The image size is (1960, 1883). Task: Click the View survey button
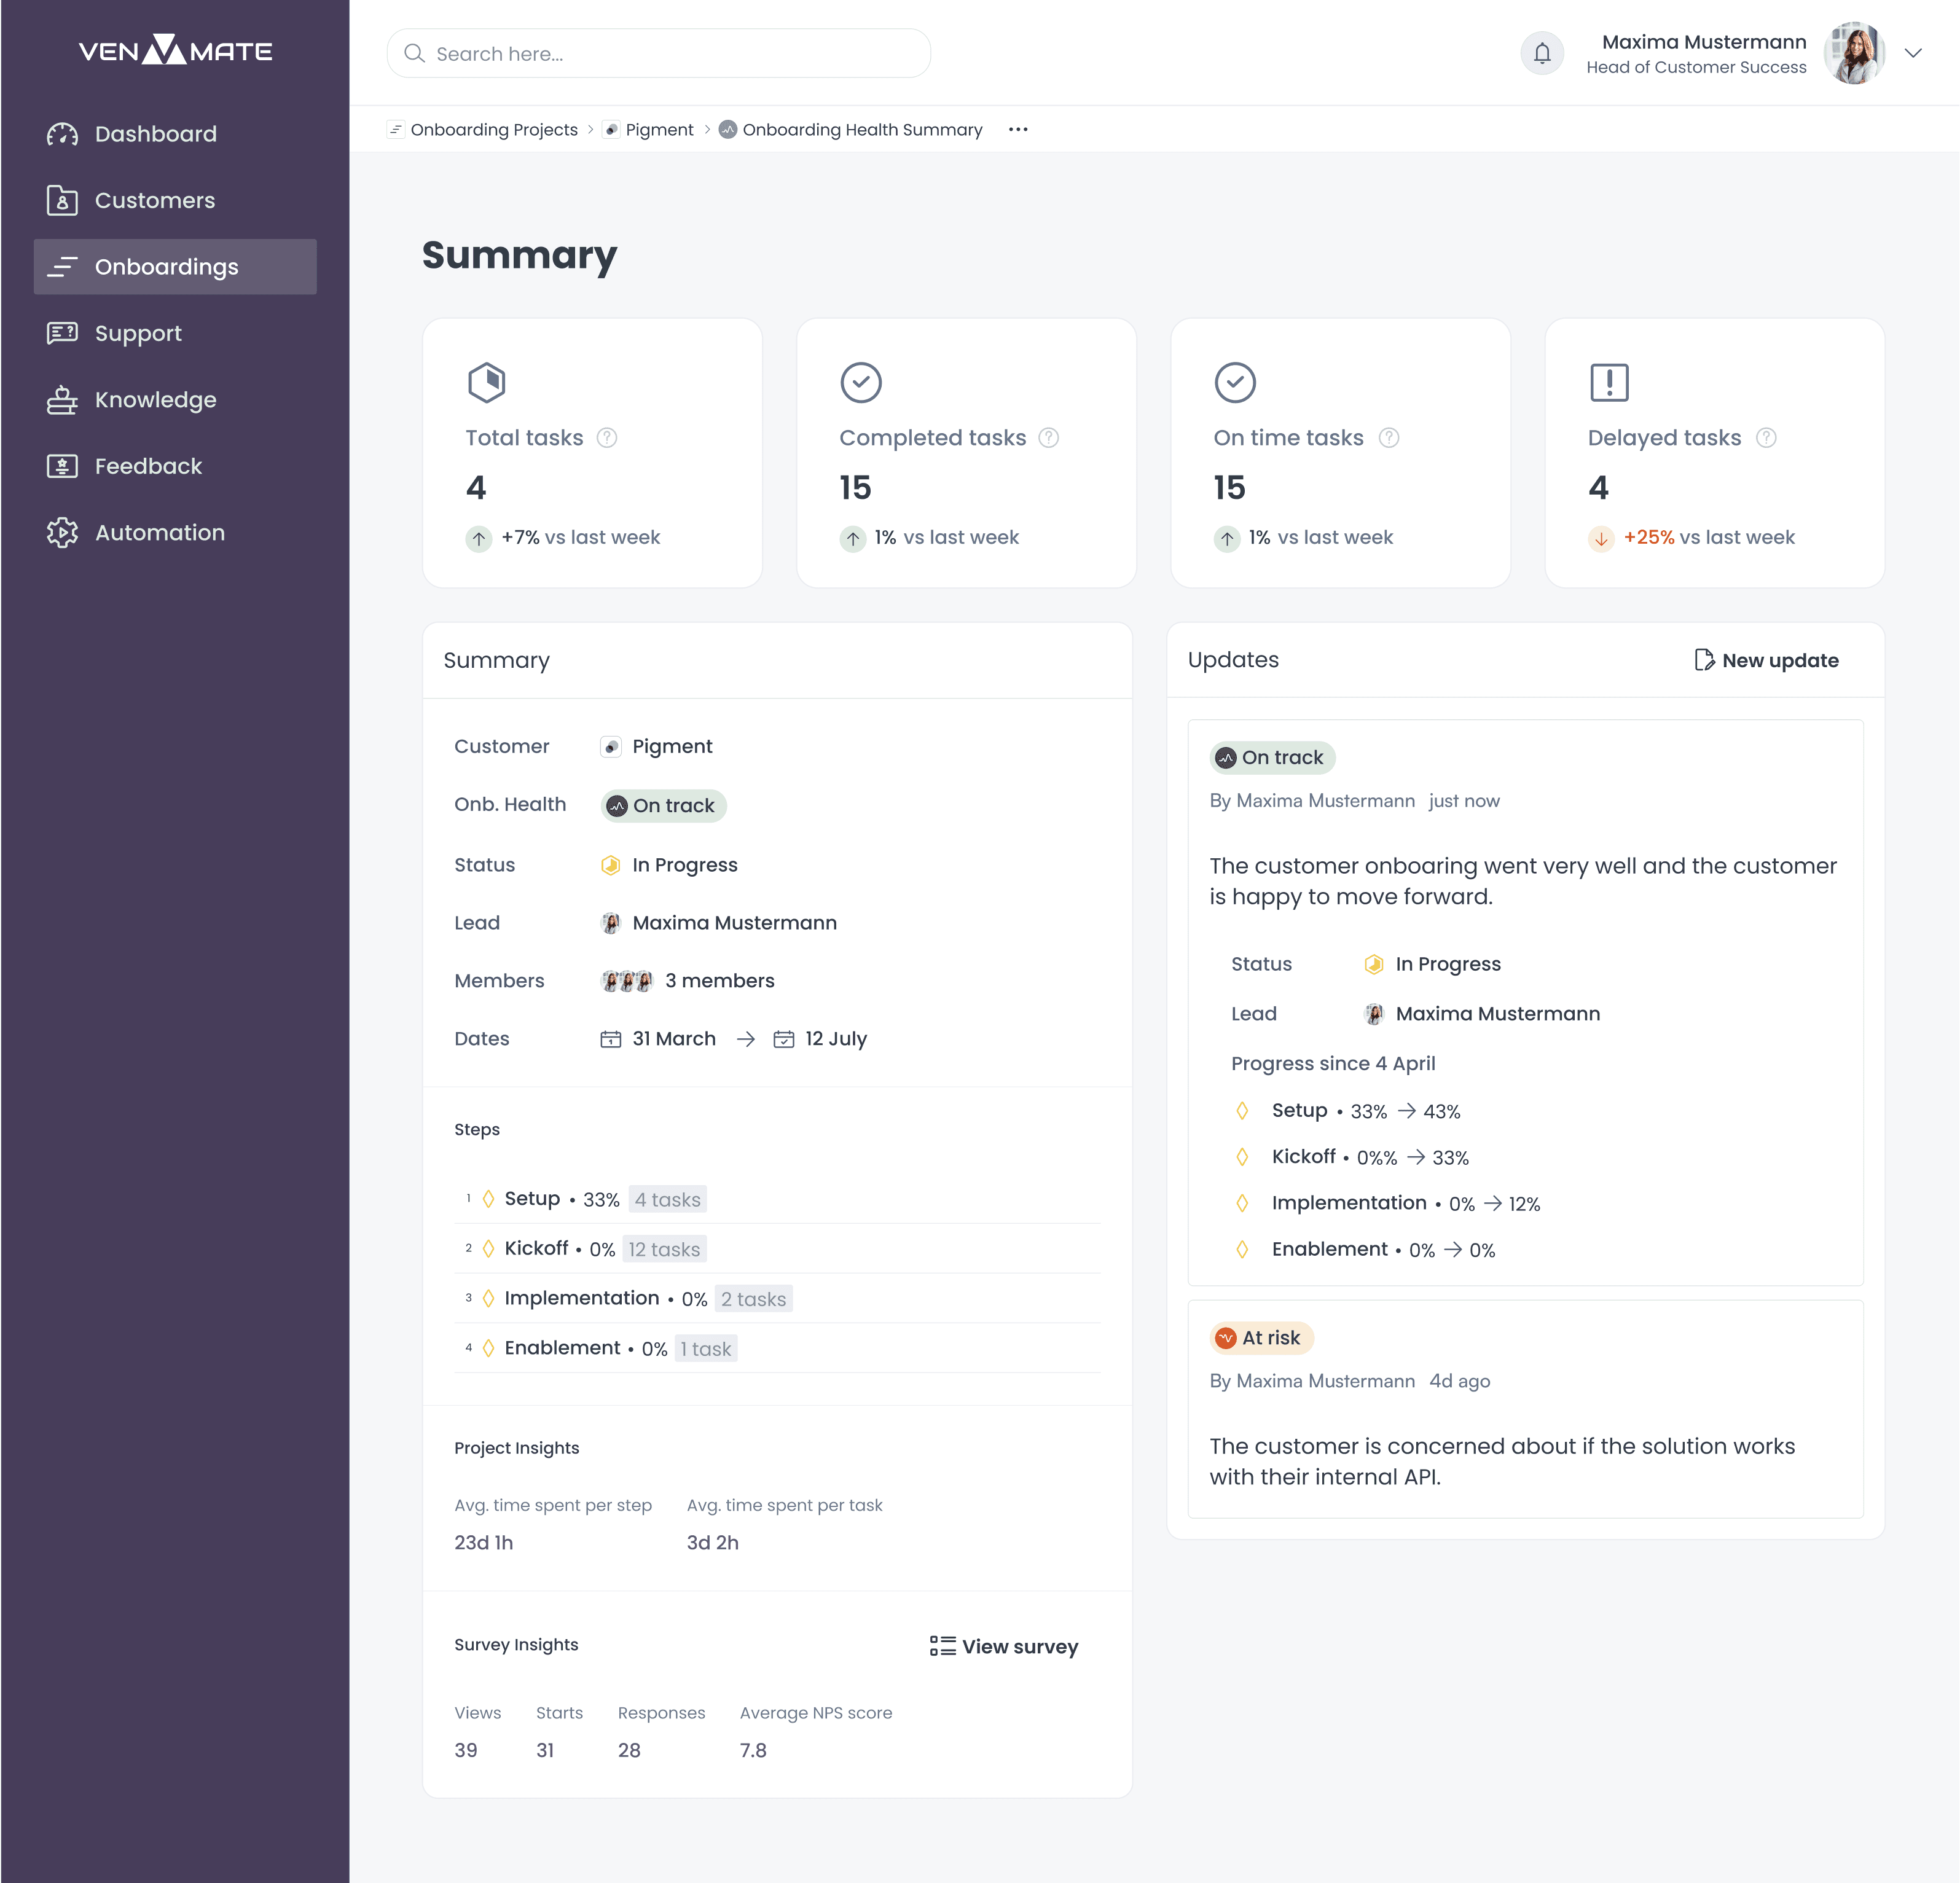pos(1003,1645)
